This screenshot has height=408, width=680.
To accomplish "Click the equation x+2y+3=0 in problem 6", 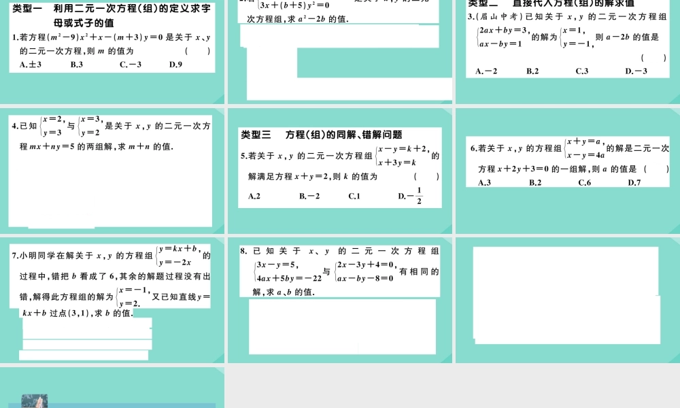I will [524, 169].
